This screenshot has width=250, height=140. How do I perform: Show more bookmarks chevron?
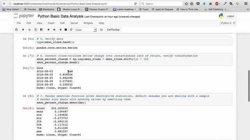[x=248, y=9]
